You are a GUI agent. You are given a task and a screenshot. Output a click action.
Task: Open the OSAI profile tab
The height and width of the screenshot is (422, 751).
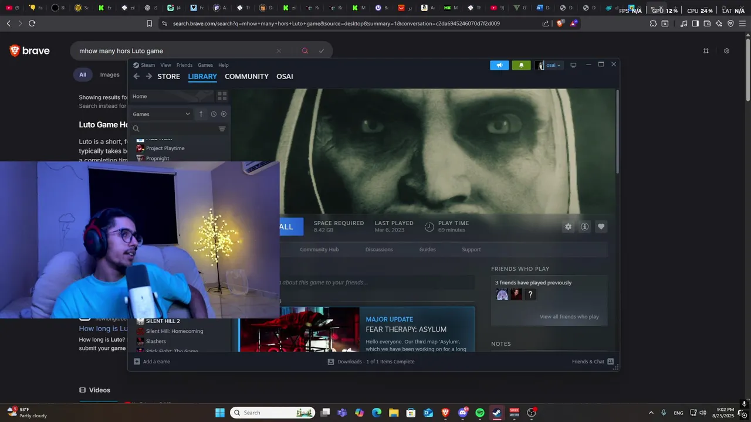[x=285, y=76]
